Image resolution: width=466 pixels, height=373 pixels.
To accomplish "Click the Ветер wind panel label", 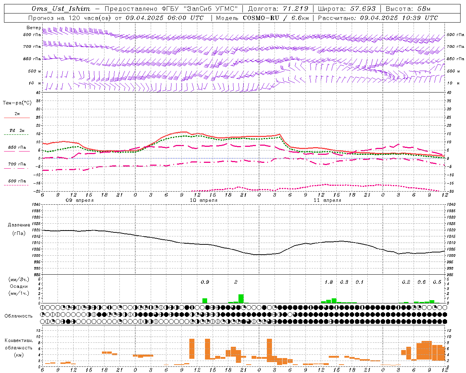I will point(33,28).
